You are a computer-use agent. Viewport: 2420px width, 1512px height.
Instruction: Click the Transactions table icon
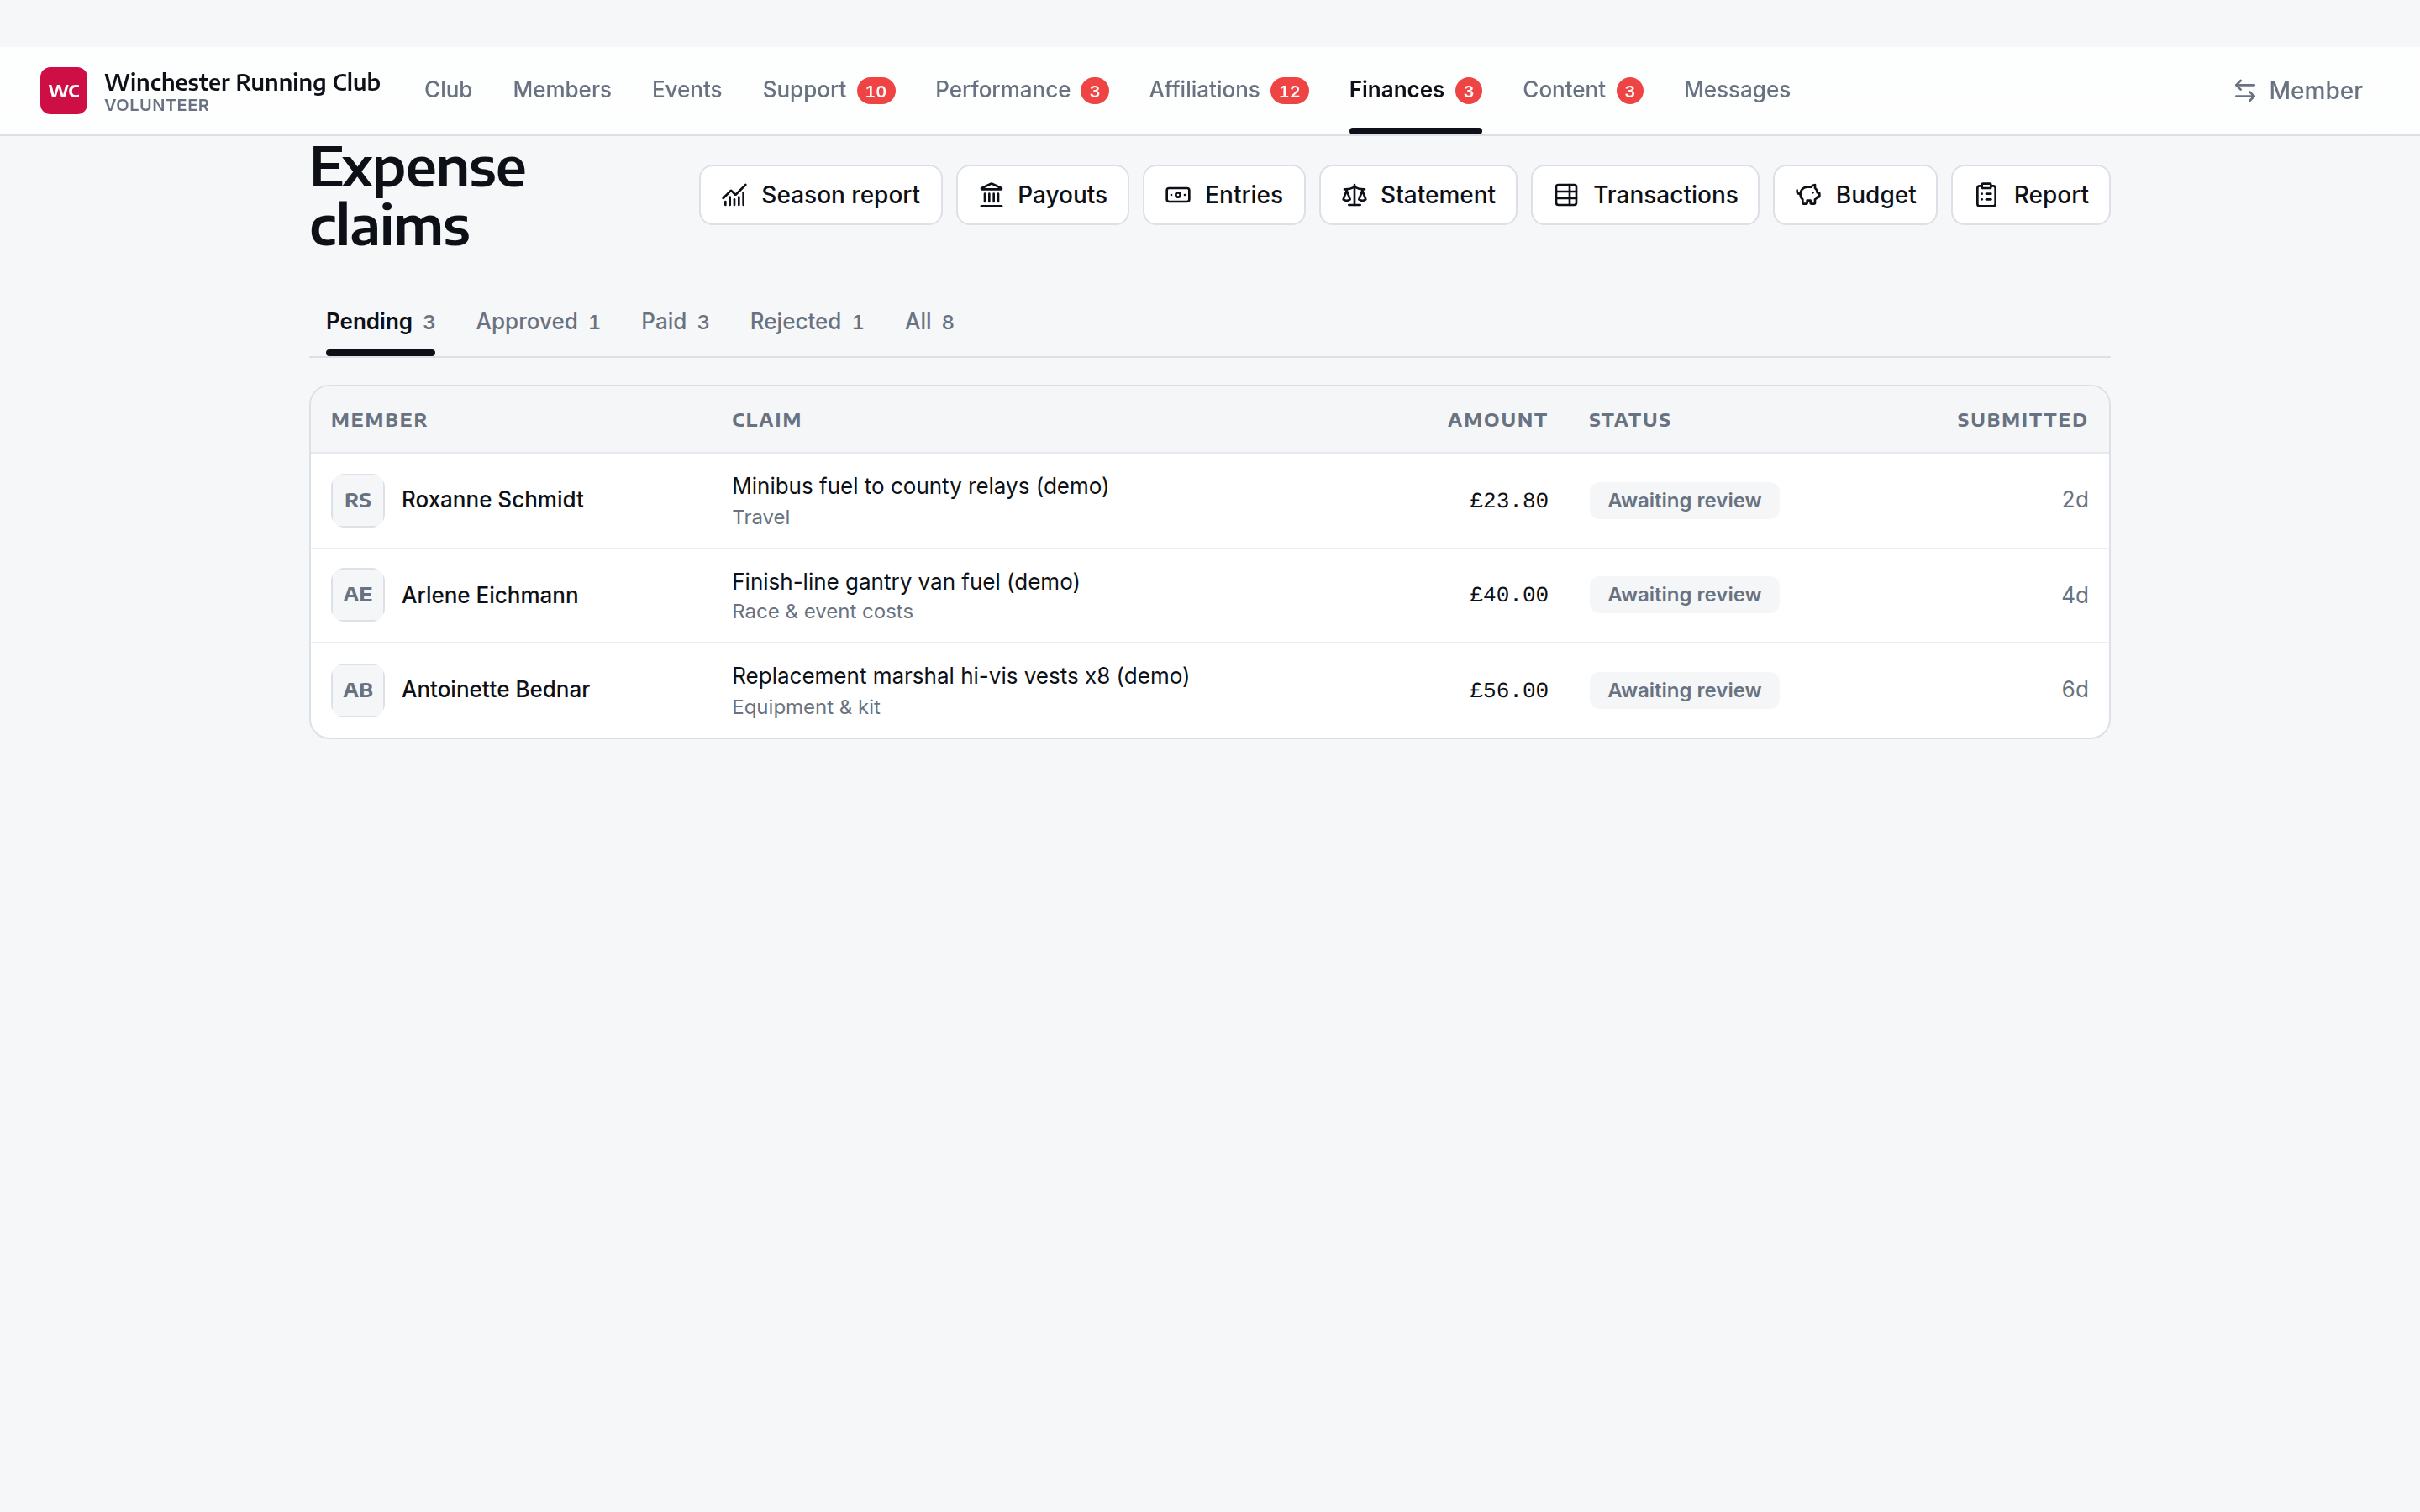[1566, 195]
